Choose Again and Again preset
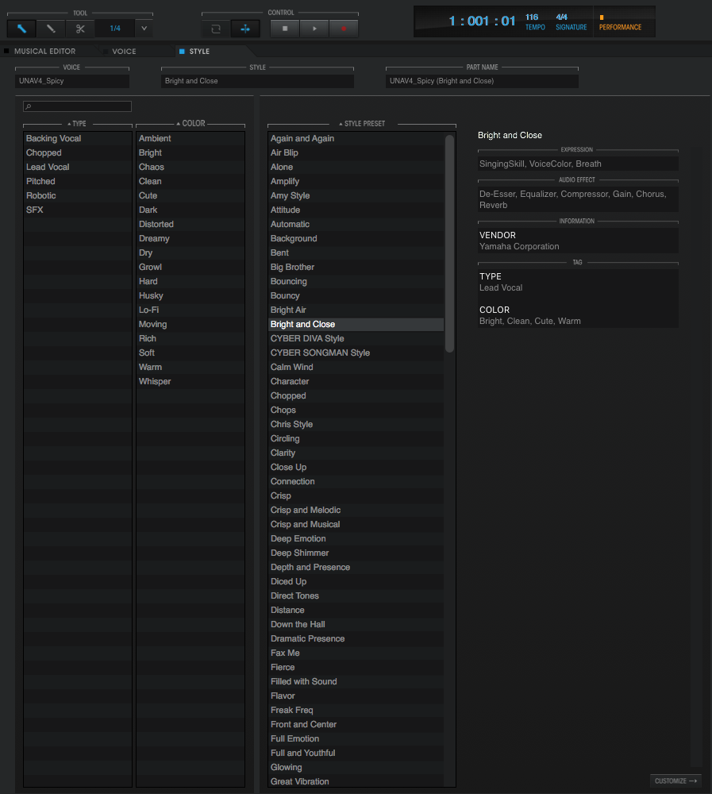Viewport: 712px width, 794px height. (356, 138)
